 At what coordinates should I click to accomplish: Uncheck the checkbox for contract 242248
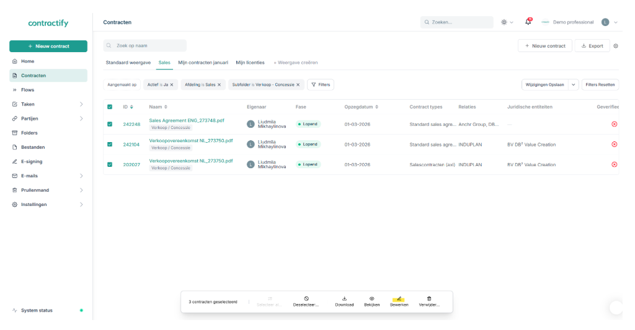110,124
